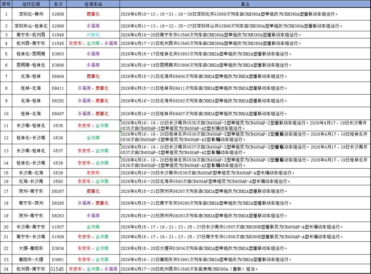This screenshot has width=371, height=274.
Task: Click the 南宁东-贺州 route cell
Action: point(31,203)
